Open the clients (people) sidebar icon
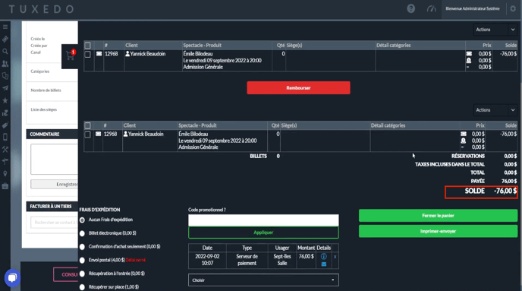 click(x=5, y=64)
